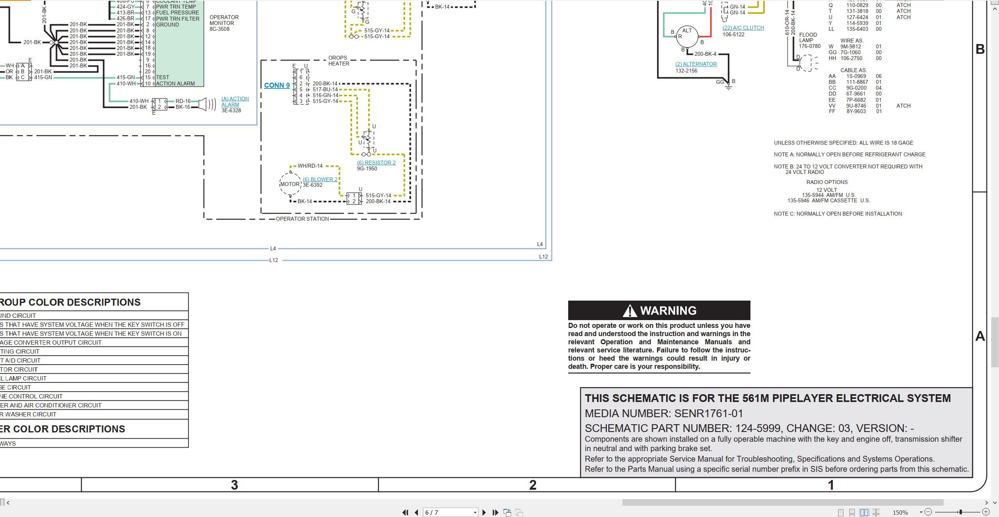The width and height of the screenshot is (999, 517).
Task: Click the vertical scroll down arrow
Action: point(995,503)
